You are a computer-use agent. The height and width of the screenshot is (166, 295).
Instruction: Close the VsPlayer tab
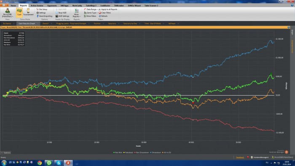(x=178, y=24)
